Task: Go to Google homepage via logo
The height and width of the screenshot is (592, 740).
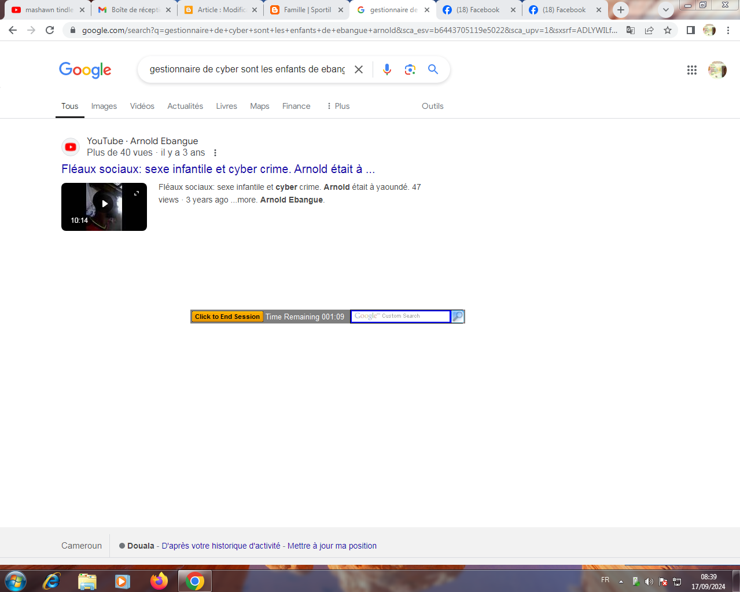Action: (85, 70)
